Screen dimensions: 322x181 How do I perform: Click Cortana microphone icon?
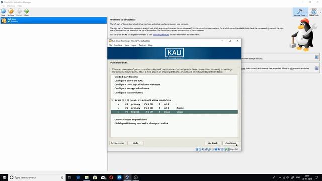coord(62,177)
